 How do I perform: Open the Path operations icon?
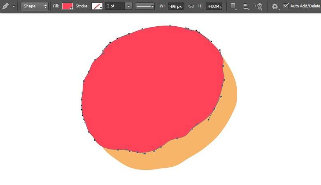[233, 6]
